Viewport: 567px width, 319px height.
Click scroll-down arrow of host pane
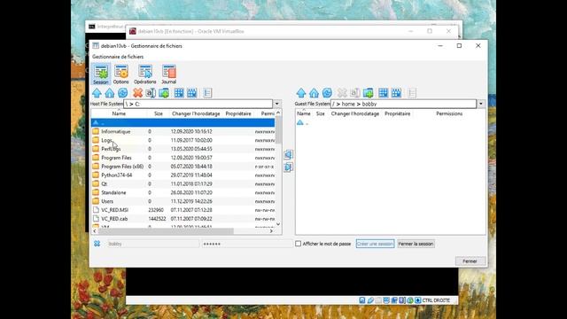click(x=278, y=224)
